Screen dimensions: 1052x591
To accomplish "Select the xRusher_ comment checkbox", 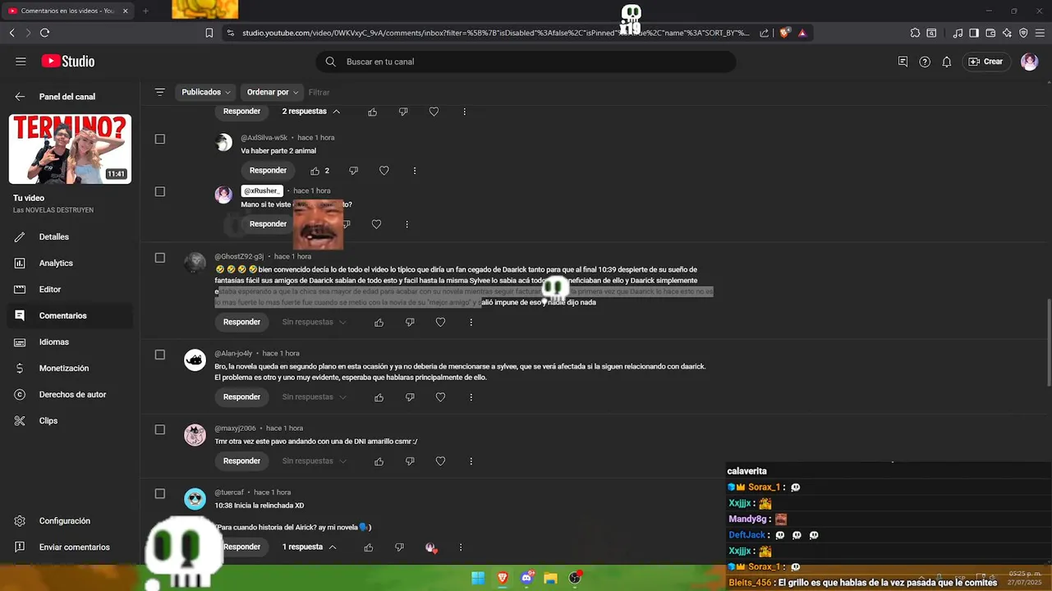I will (x=160, y=191).
